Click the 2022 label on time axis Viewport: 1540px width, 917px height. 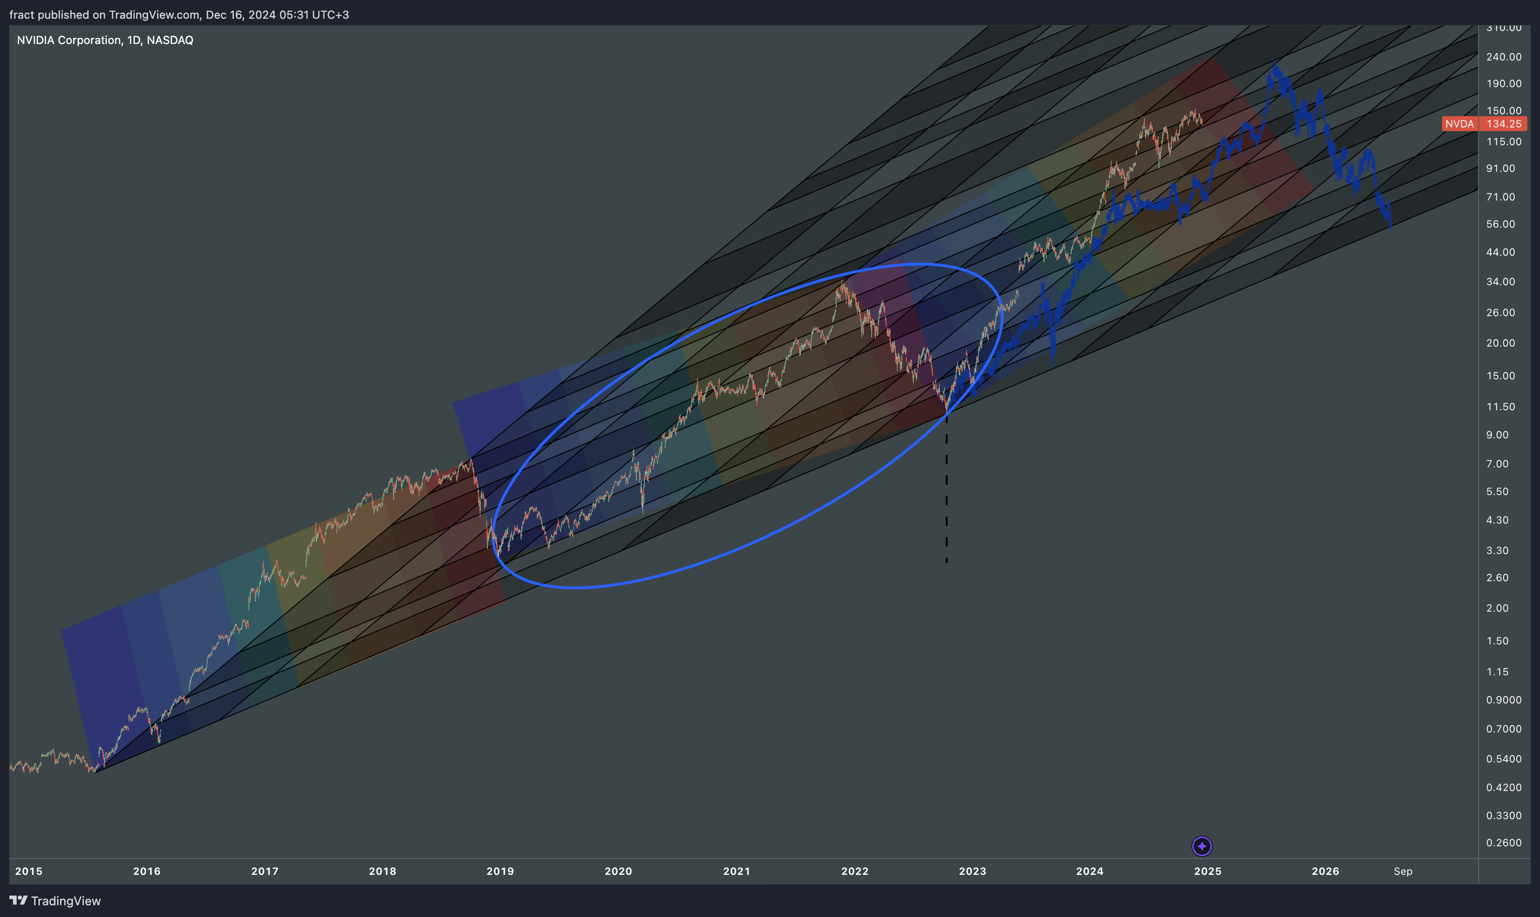coord(855,871)
